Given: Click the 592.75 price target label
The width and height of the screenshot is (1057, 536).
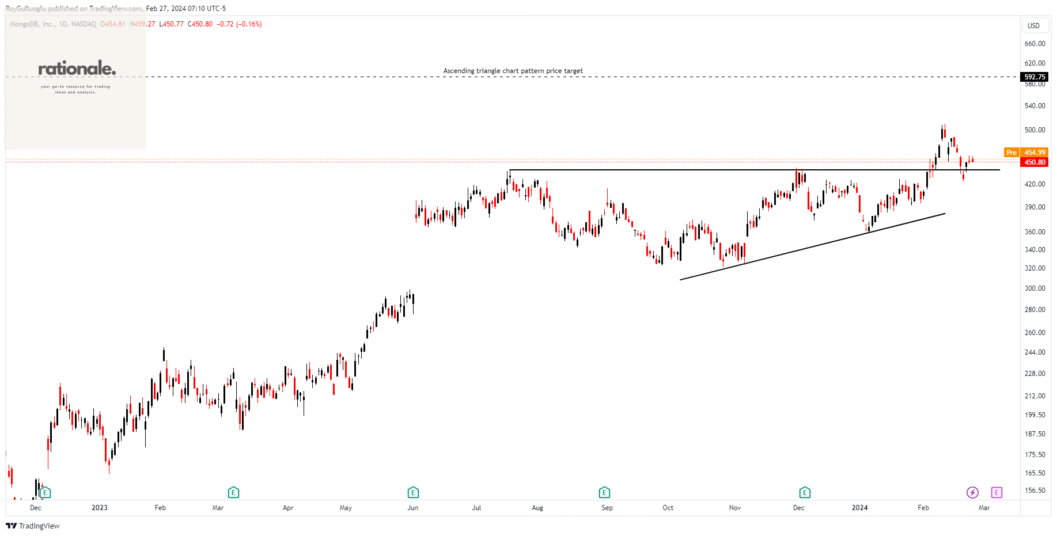Looking at the screenshot, I should pyautogui.click(x=1035, y=77).
